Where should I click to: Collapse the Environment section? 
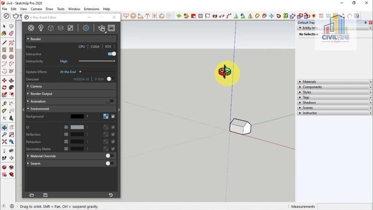tap(71, 109)
